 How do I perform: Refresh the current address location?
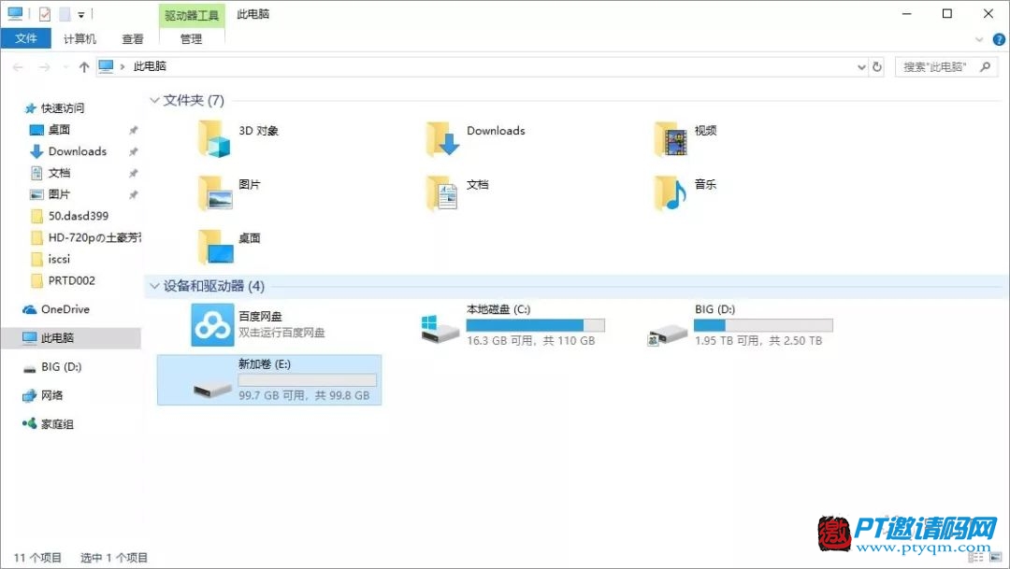[x=876, y=67]
